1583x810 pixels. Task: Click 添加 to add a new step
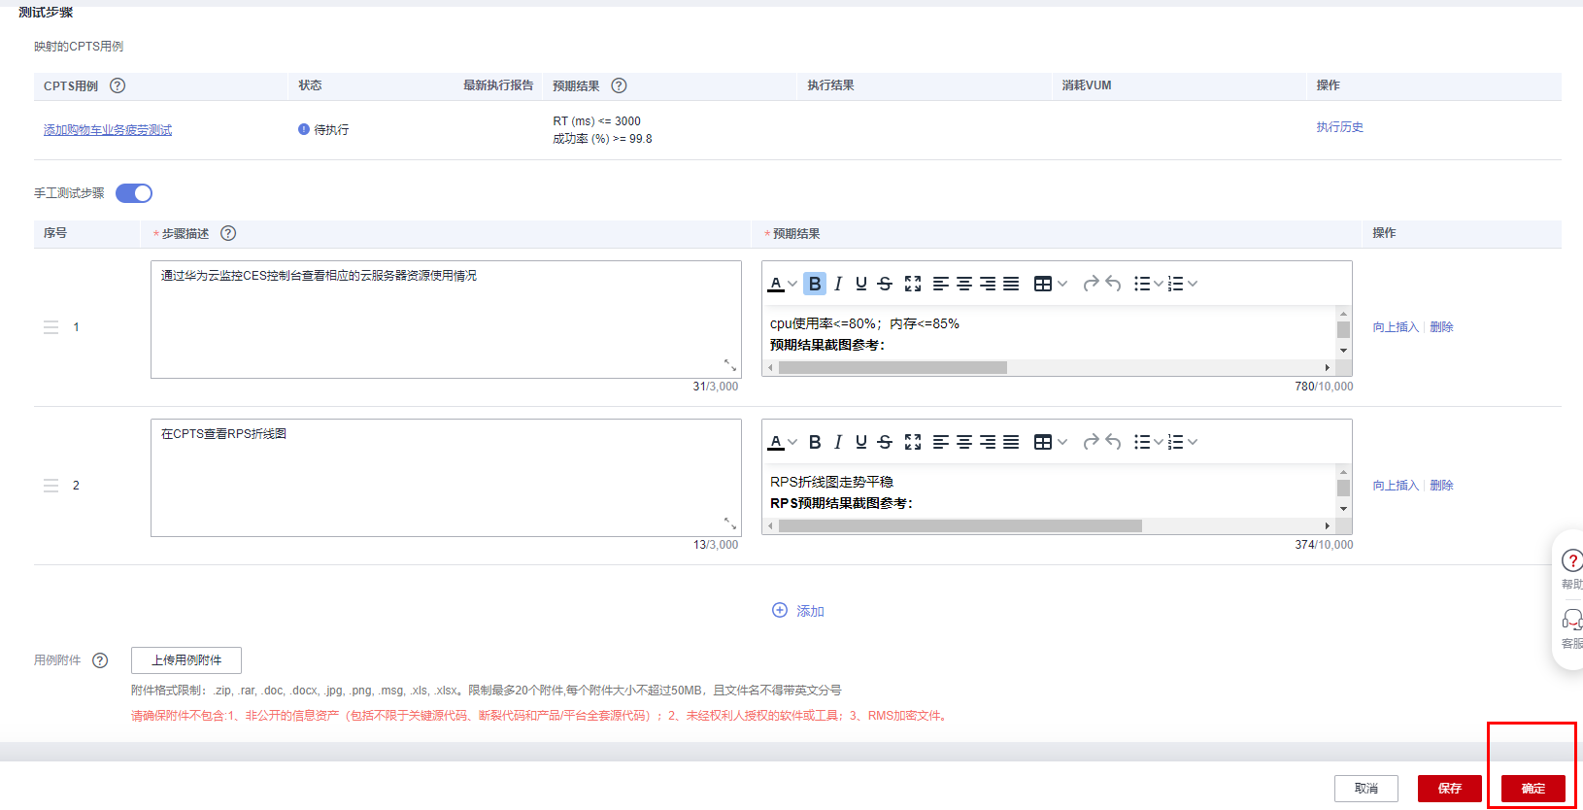pos(798,611)
